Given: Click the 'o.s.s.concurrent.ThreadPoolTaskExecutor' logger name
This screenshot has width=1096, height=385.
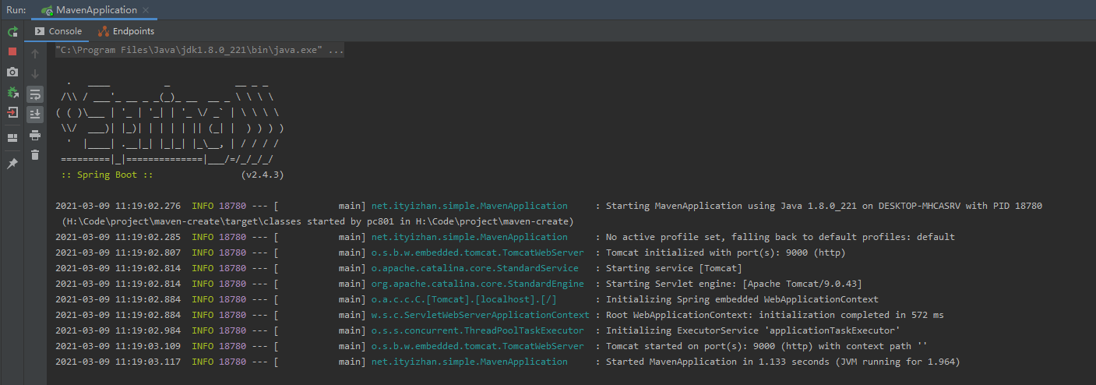Looking at the screenshot, I should coord(478,330).
